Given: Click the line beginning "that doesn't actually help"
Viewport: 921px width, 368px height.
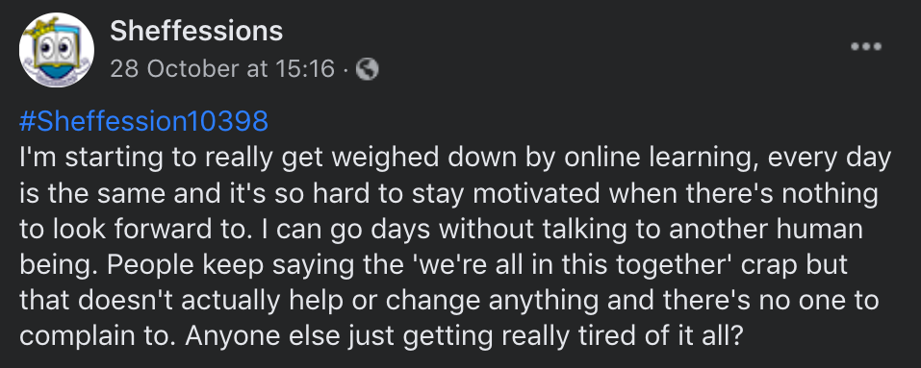Looking at the screenshot, I should click(x=449, y=301).
